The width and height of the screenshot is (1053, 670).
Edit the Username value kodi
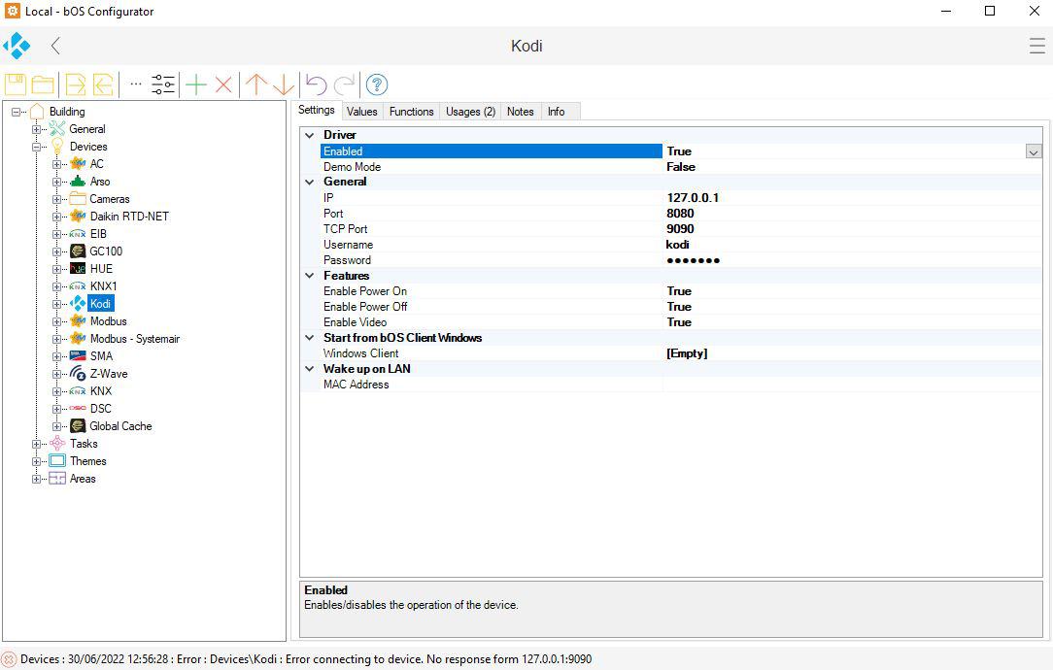(678, 245)
